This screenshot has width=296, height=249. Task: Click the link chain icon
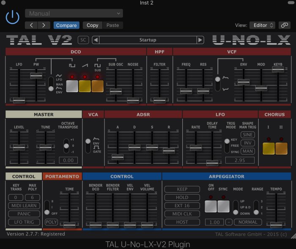tap(285, 25)
